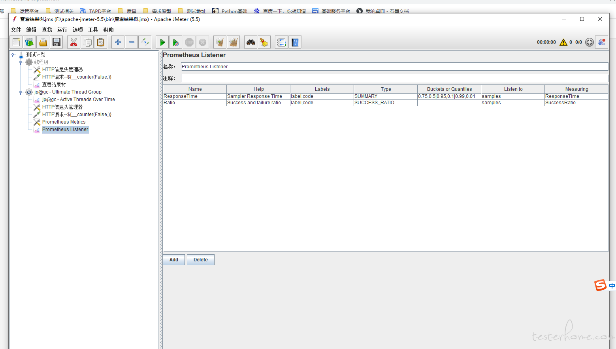Click 基础服务平台 bookmark in browser
This screenshot has width=616, height=349.
click(331, 11)
